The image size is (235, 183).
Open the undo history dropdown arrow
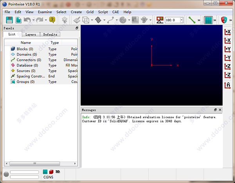[34, 20]
